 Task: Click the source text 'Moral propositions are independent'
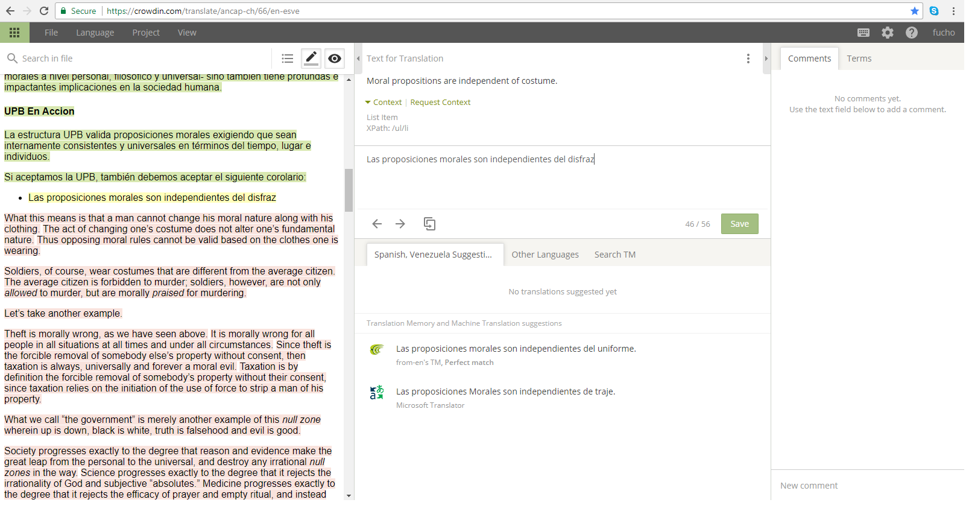pyautogui.click(x=462, y=81)
